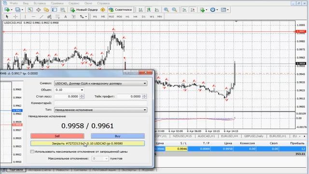Select the arrows drawing tool
This screenshot has width=309, height=174.
click(82, 16)
